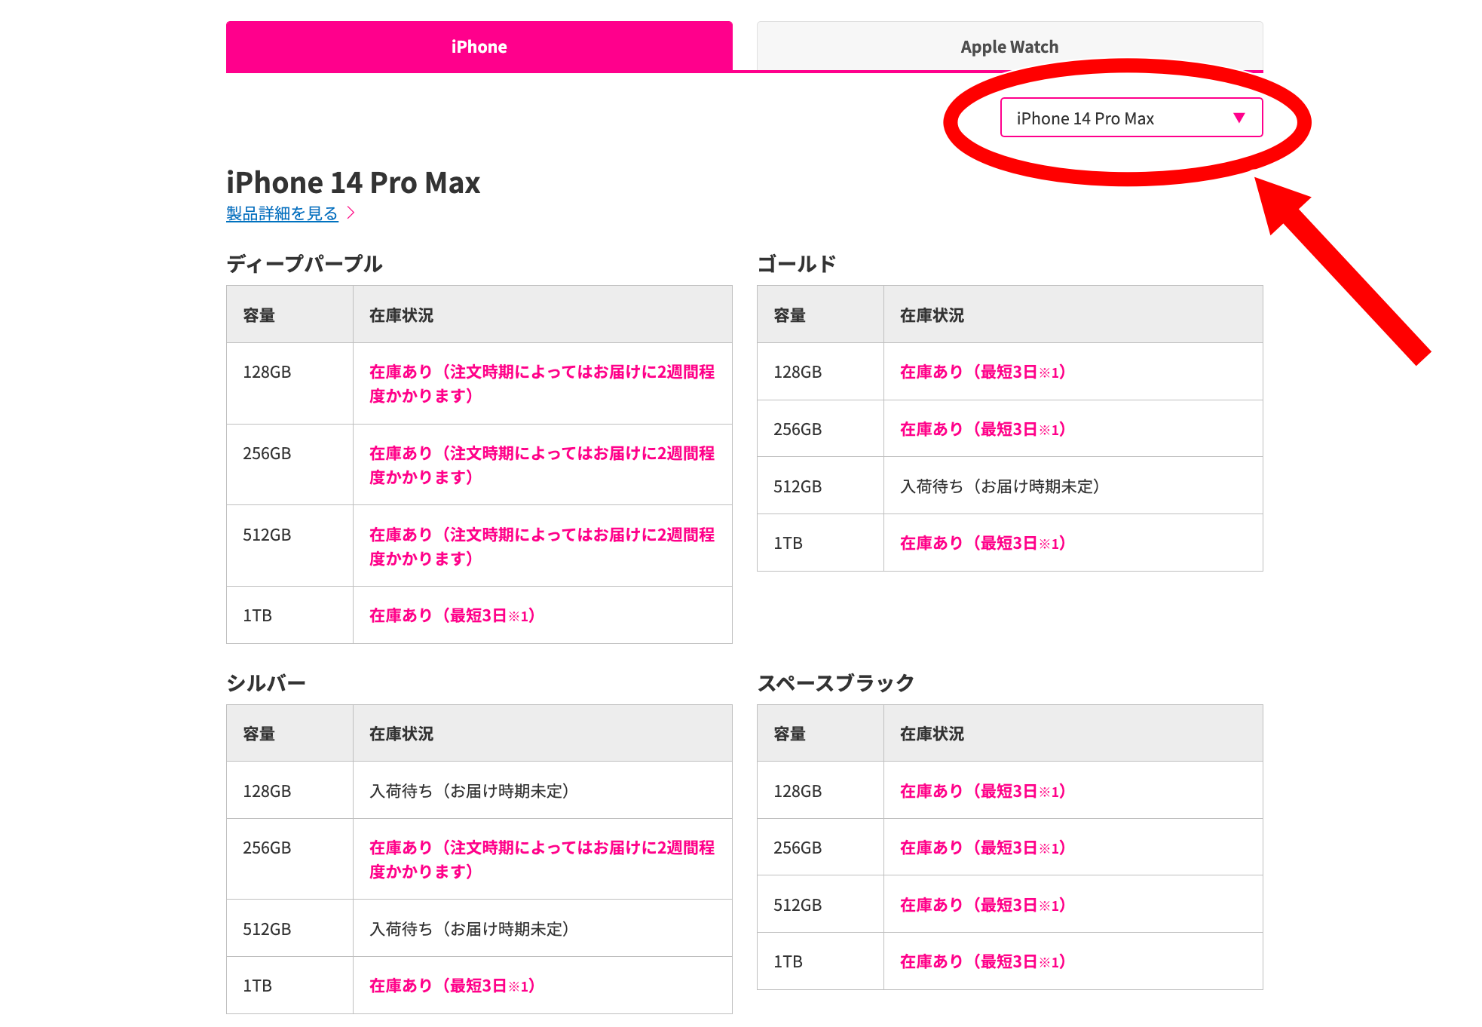Viewport: 1482px width, 1027px height.
Task: Click 1TB capacity cell in シルバー table
Action: click(x=289, y=986)
